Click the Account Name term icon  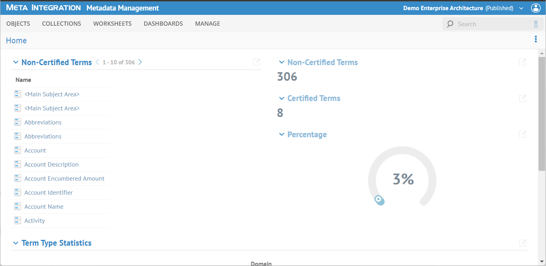point(18,207)
